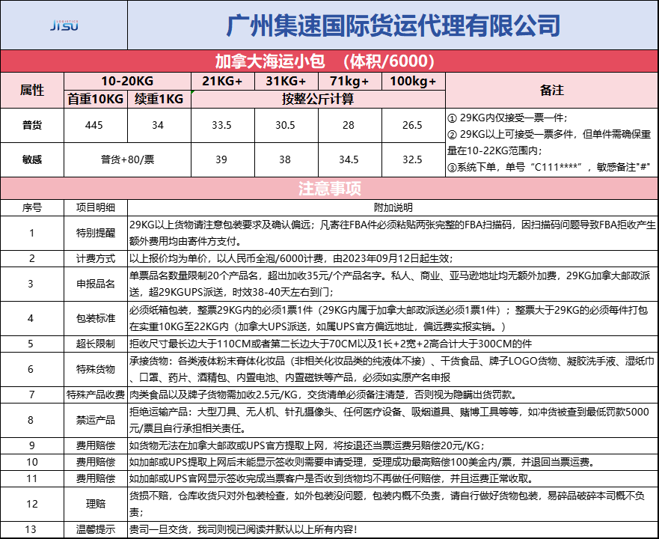This screenshot has width=659, height=539.
Task: Select the 温馨提示 item cell
Action: click(x=96, y=530)
